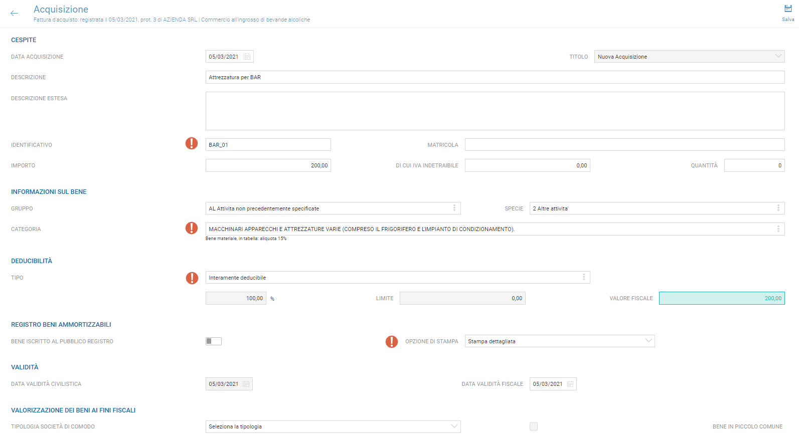Viewport: 799px width, 442px height.
Task: Toggle Bene iscritto al pubblico registro
Action: (214, 341)
